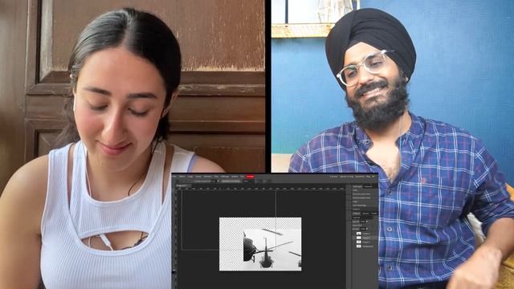Screen dimensions: 514x289
Task: Select the bottom Background layer thumbnail
Action: point(359,246)
